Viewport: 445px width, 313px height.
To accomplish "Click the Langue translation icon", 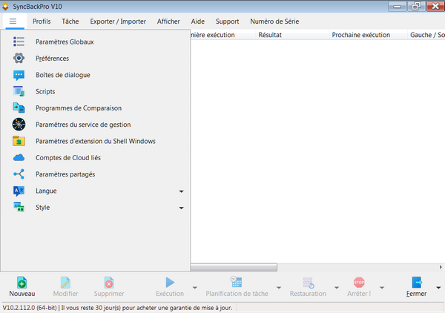I will 19,191.
